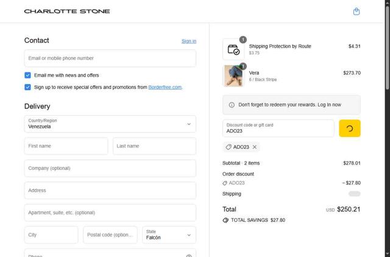
Task: Focus the Discount code or gift card field
Action: coord(278,128)
